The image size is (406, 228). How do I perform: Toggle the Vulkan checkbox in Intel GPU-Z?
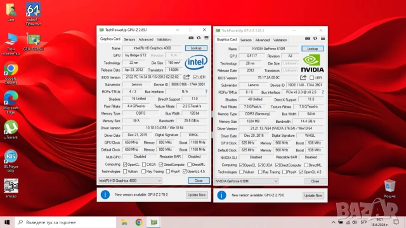[125, 172]
